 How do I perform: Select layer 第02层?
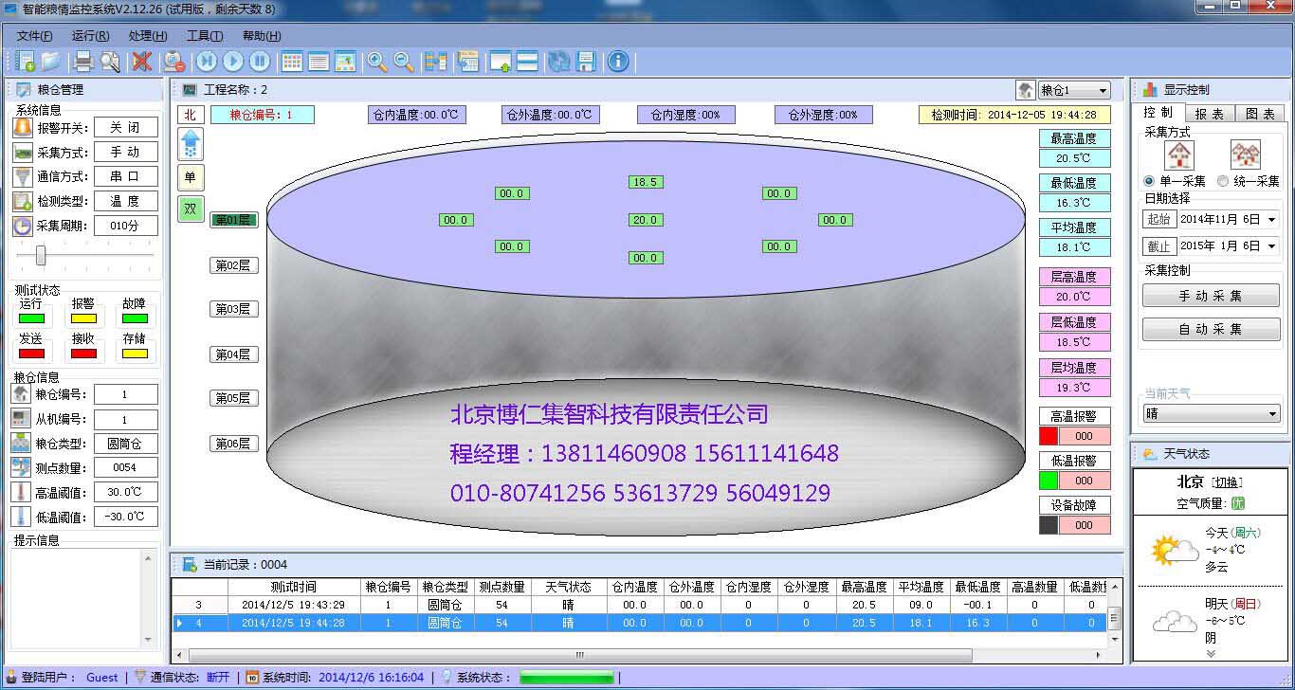click(x=234, y=265)
